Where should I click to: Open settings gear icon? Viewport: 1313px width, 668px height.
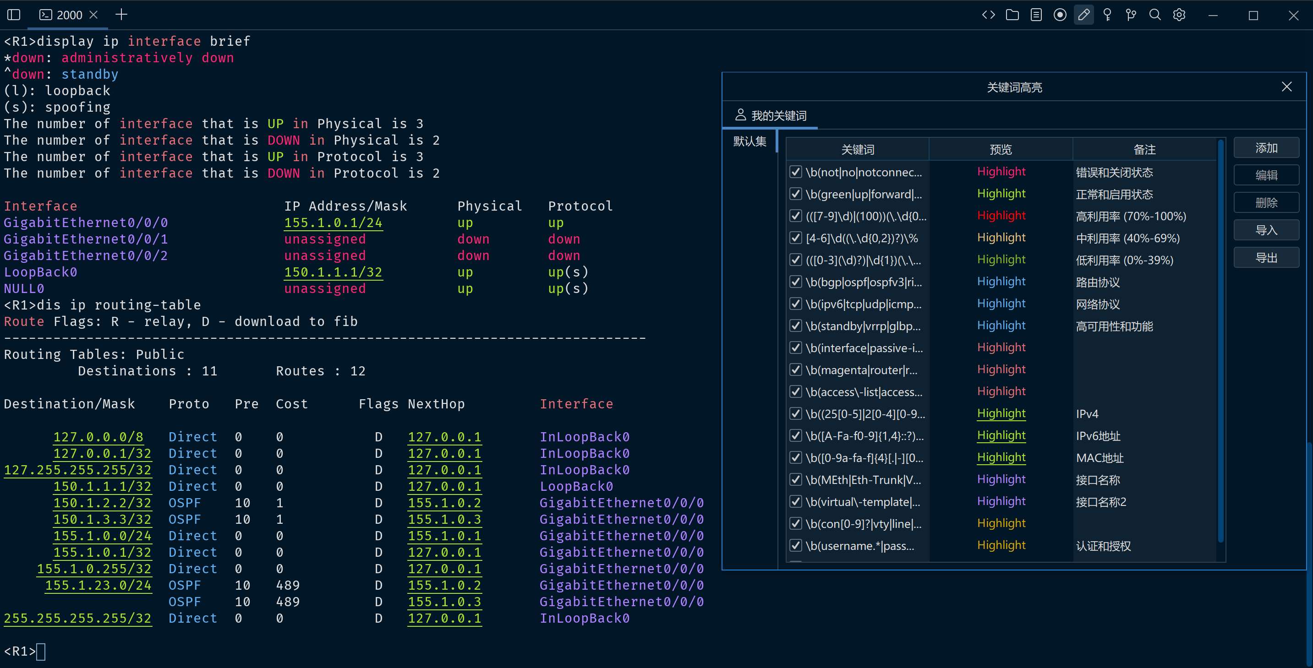pyautogui.click(x=1179, y=15)
